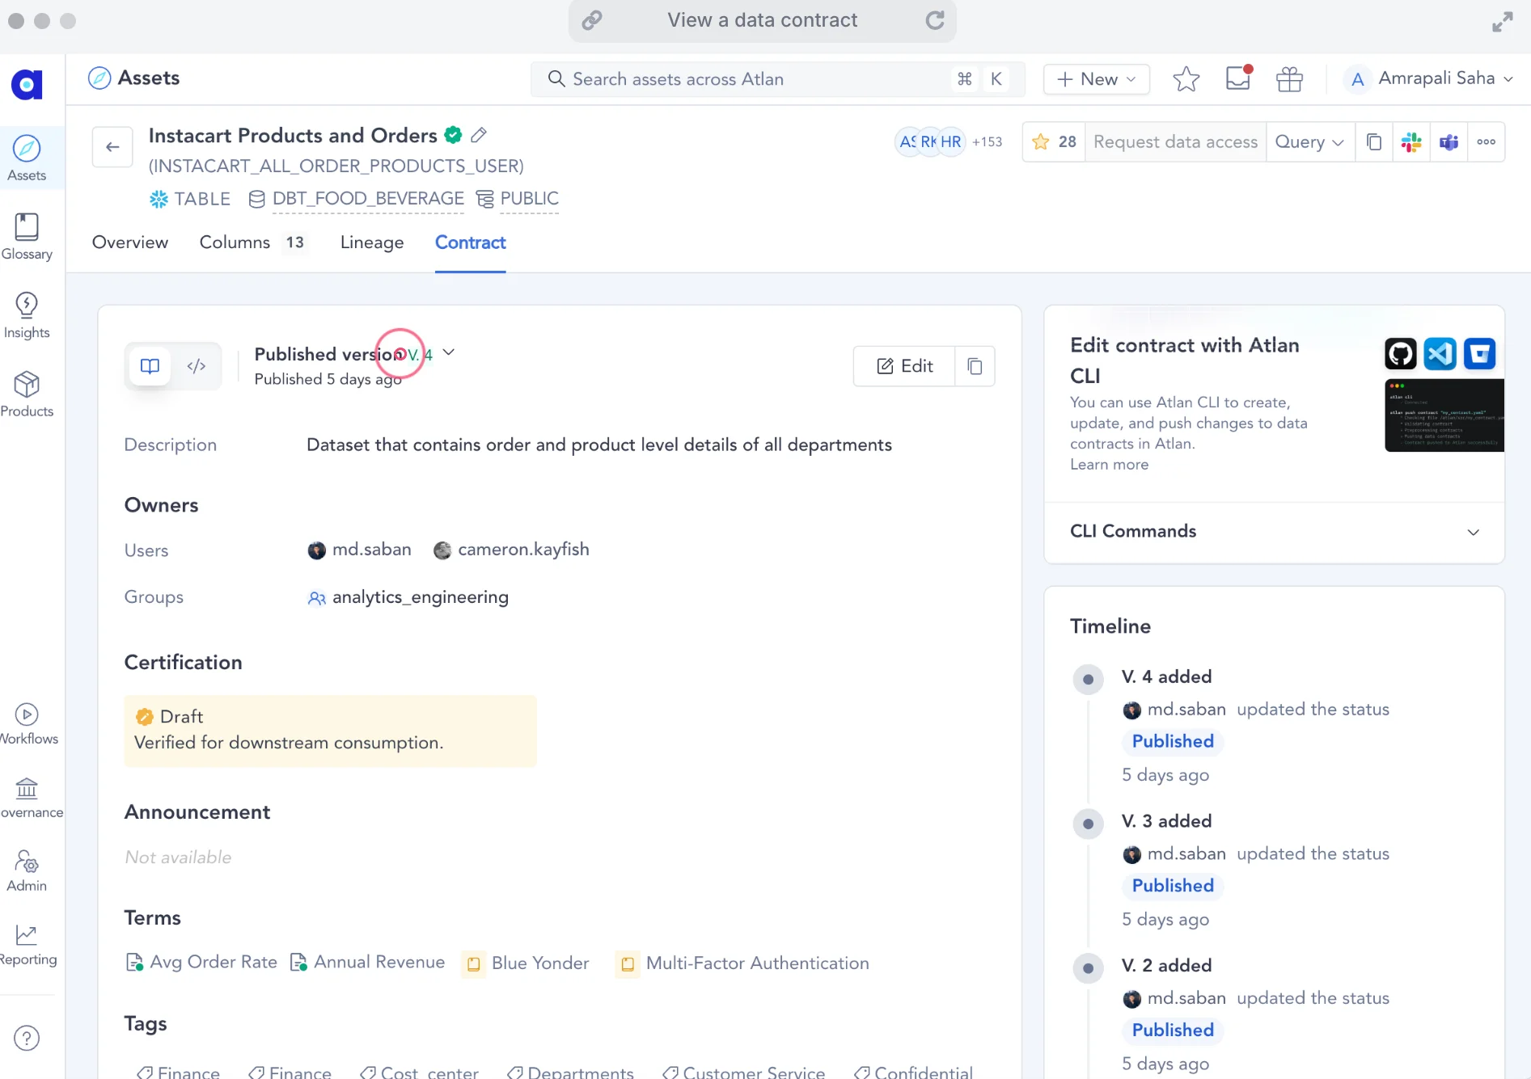Image resolution: width=1531 pixels, height=1079 pixels.
Task: Open the GitHub integration for Atlan CLI
Action: tap(1400, 353)
